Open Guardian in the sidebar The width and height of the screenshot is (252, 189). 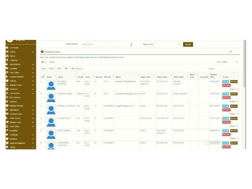(x=13, y=101)
